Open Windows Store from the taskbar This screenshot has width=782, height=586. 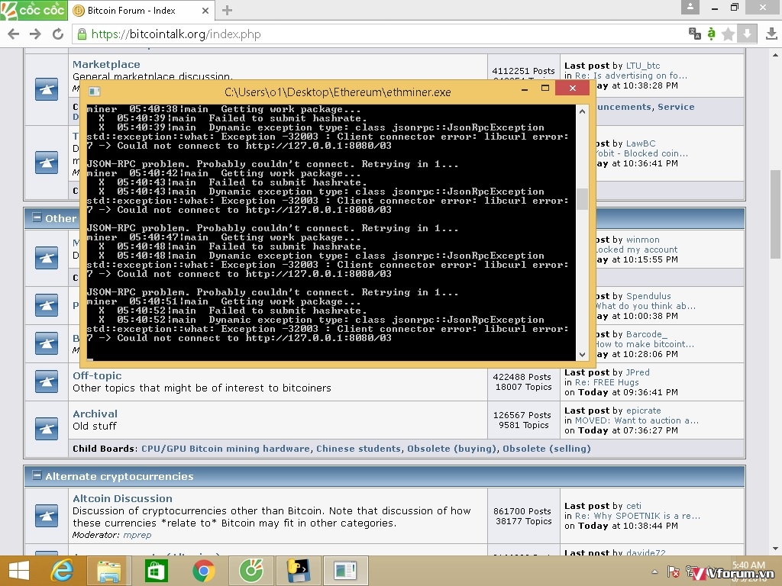click(156, 571)
